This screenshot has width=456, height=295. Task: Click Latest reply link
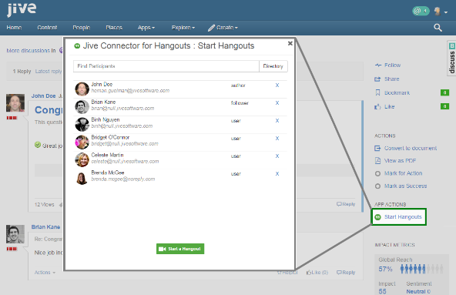click(x=49, y=72)
